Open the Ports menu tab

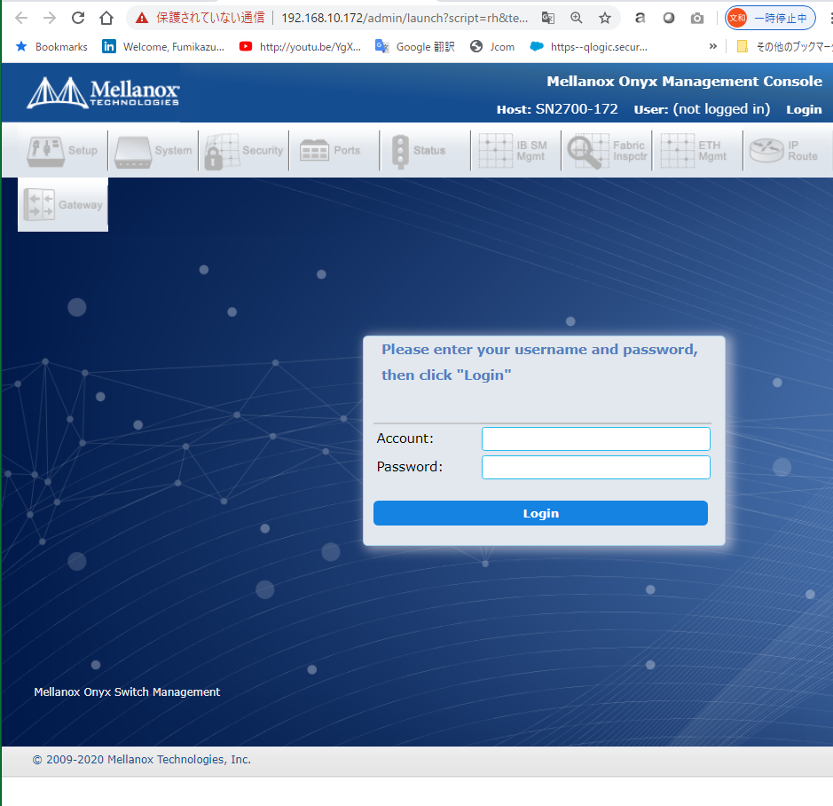335,151
